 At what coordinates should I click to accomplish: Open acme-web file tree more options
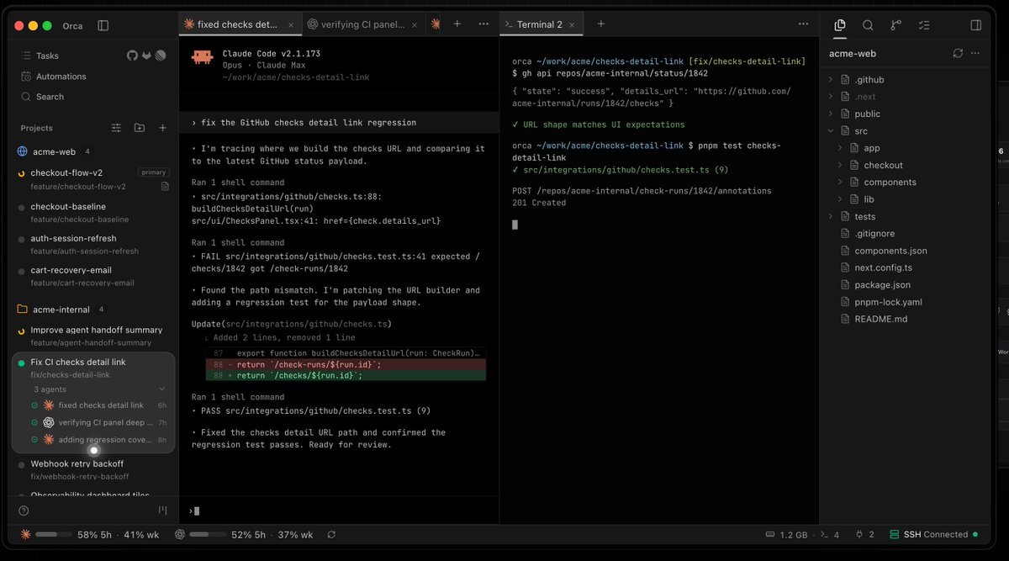pyautogui.click(x=976, y=53)
